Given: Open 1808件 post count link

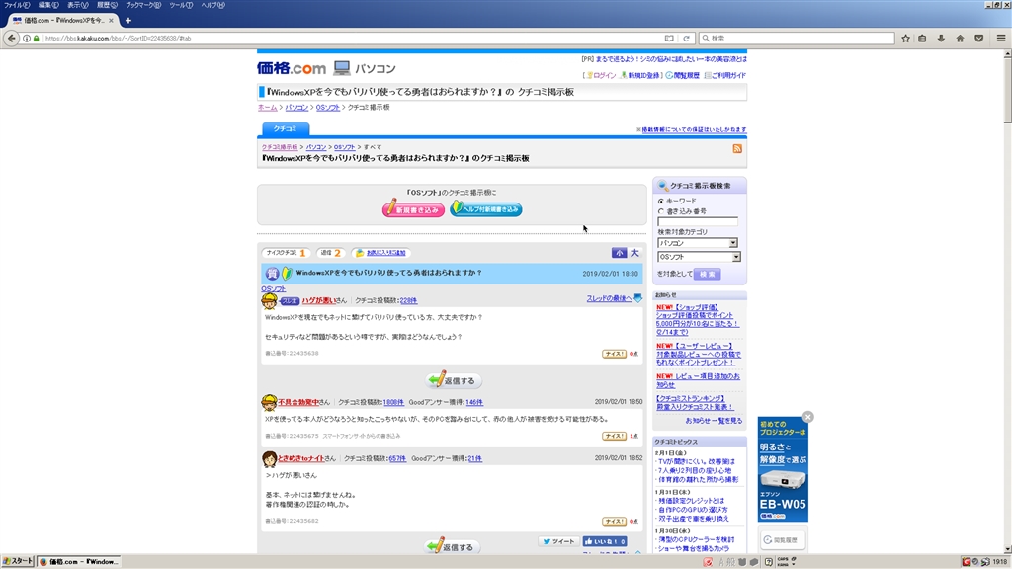Looking at the screenshot, I should 393,402.
